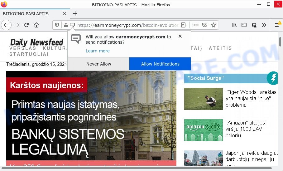Open the VERSLAS menu item
283x171 pixels.
point(23,48)
